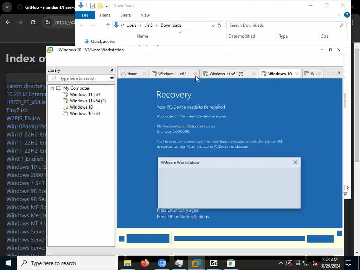Click the muted volume tray icon
The width and height of the screenshot is (360, 270).
pos(315,263)
